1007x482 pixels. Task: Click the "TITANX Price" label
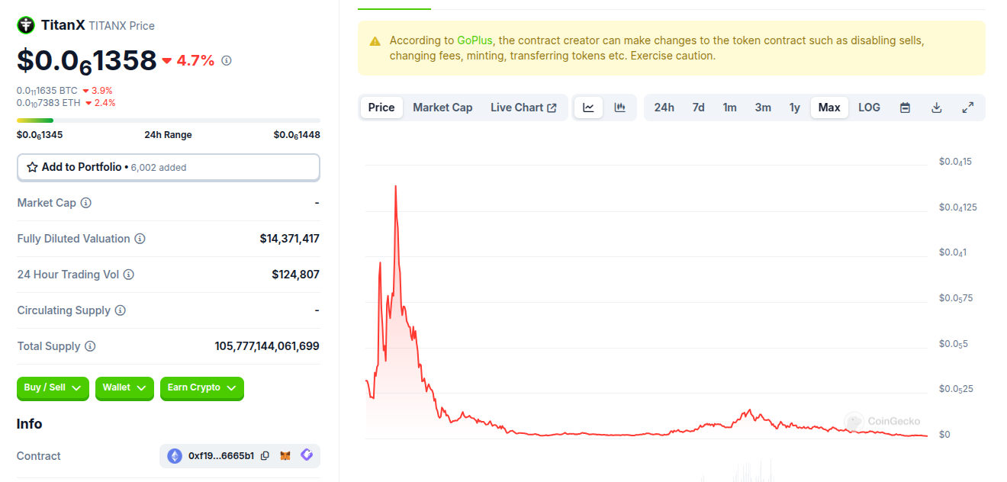tap(122, 26)
